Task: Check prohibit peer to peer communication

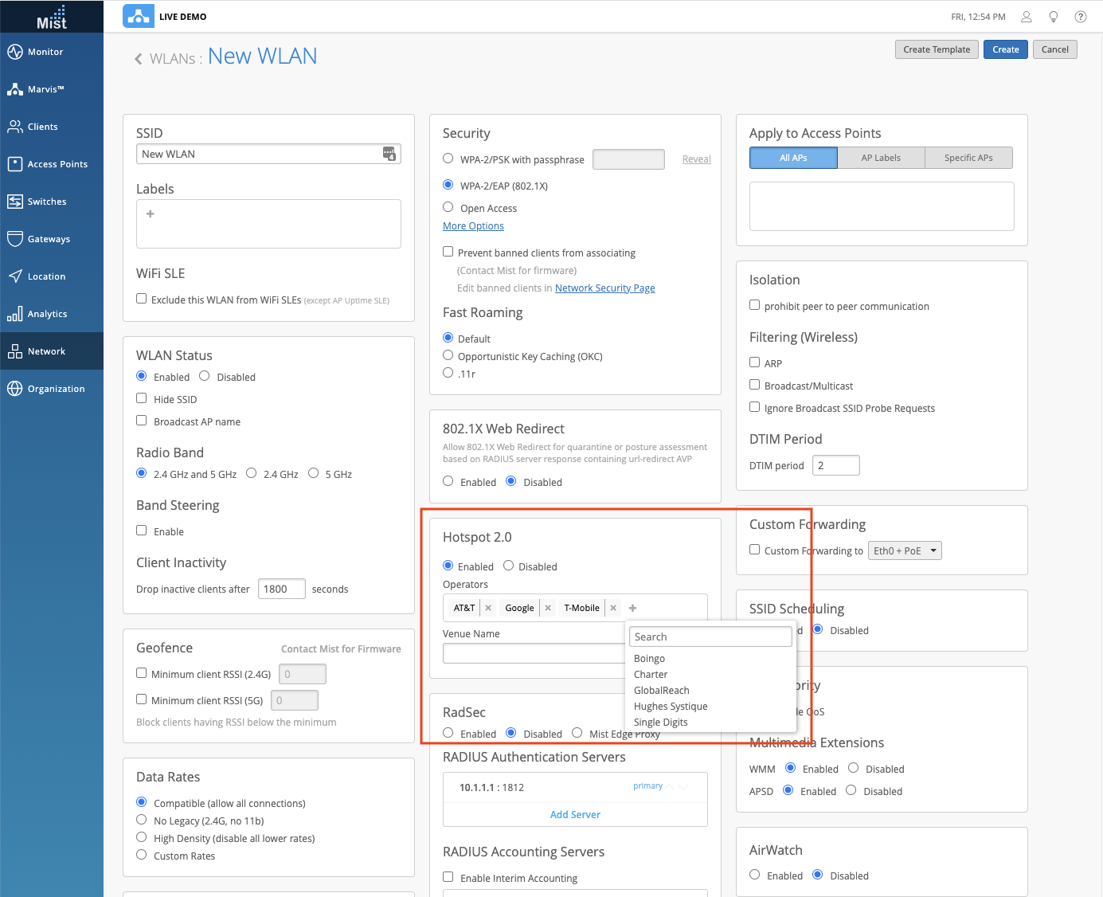Action: (x=755, y=305)
